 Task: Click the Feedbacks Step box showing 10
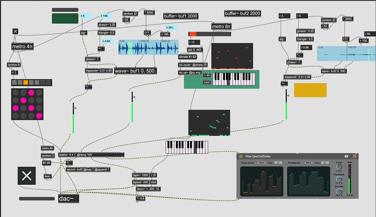(325, 163)
